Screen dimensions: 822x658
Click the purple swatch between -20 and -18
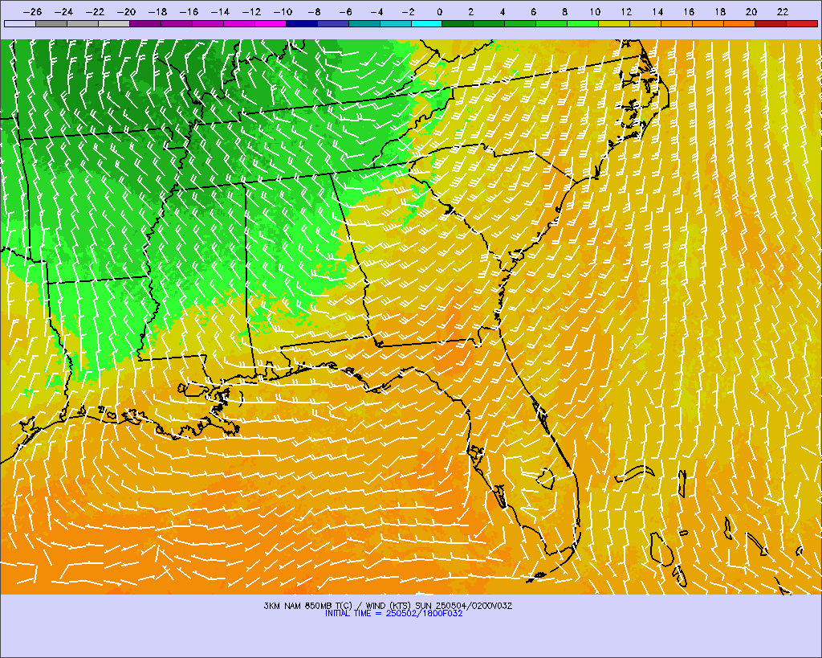[145, 23]
